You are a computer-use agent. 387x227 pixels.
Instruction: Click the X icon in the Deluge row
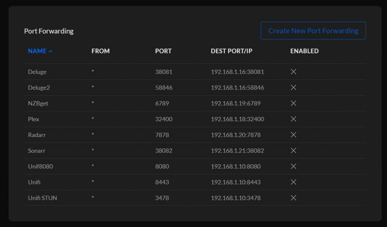[293, 72]
